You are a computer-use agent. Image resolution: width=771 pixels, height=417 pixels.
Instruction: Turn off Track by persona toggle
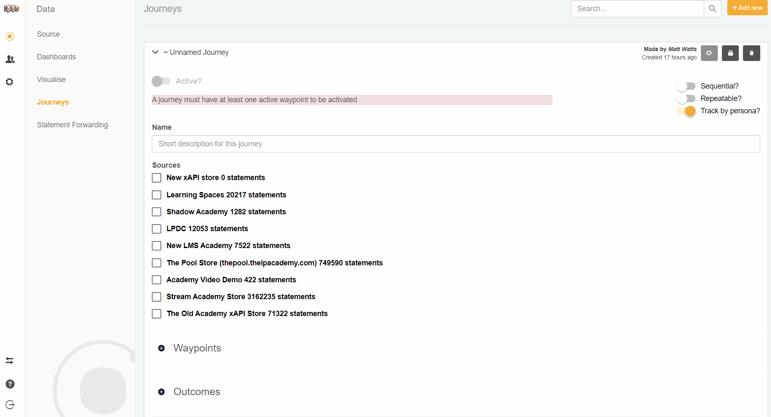point(686,111)
